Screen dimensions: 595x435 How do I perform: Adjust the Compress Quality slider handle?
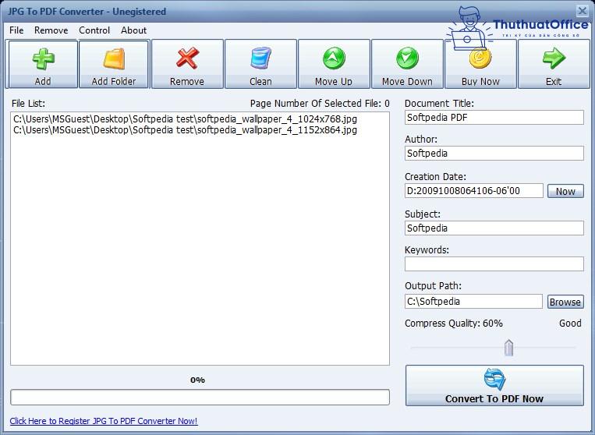[x=509, y=348]
